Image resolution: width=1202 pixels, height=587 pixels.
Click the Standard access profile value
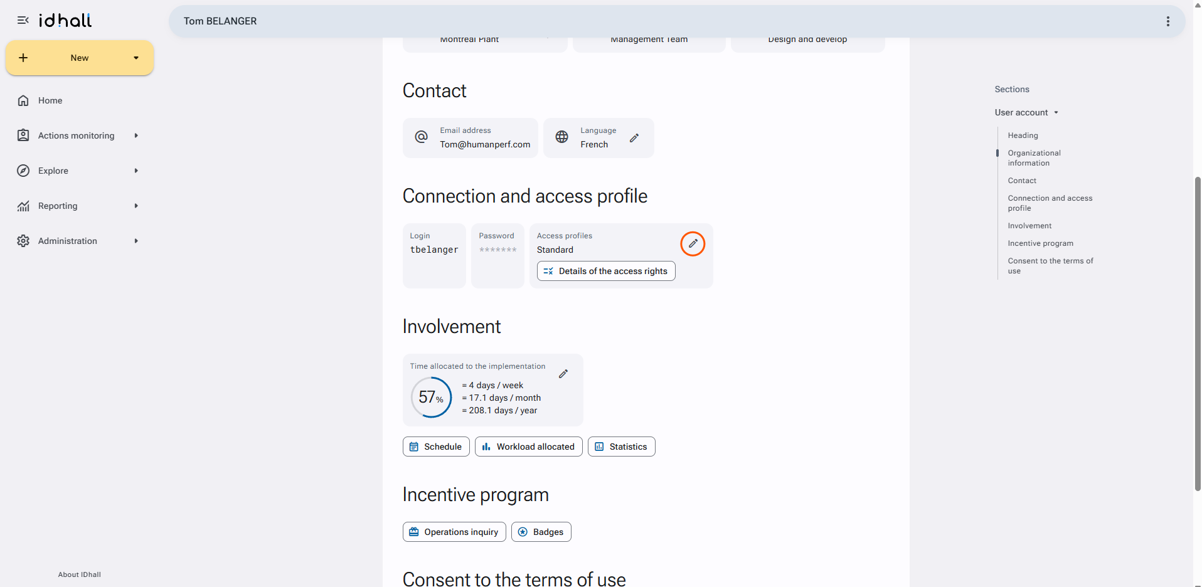coord(555,250)
